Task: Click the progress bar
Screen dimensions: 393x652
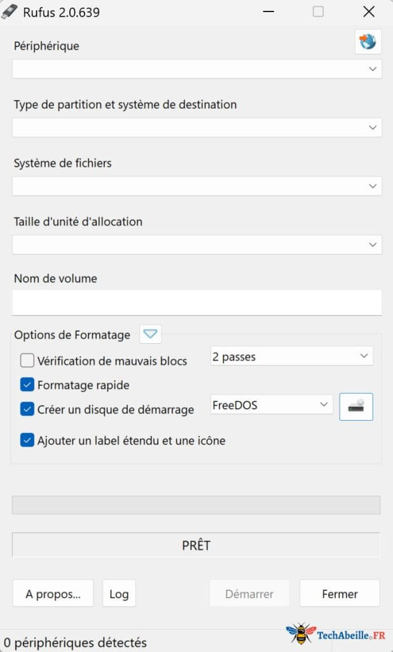Action: (196, 505)
